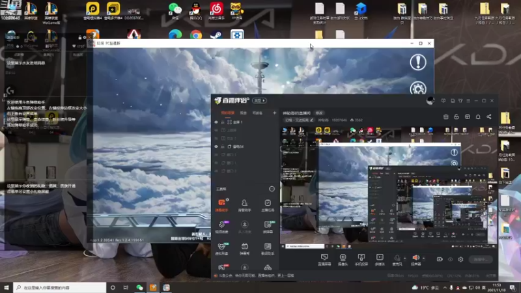Add a 摄像头 camera source
This screenshot has height=293, width=521.
[x=343, y=259]
